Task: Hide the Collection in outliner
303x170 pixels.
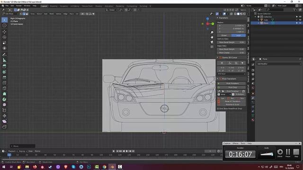Action: pos(300,17)
